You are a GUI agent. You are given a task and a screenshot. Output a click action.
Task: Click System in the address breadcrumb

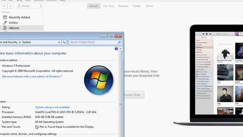click(27, 42)
